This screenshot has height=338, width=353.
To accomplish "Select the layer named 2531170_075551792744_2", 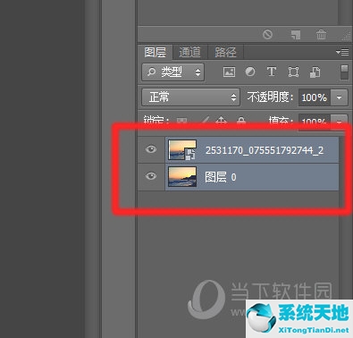I will click(252, 150).
